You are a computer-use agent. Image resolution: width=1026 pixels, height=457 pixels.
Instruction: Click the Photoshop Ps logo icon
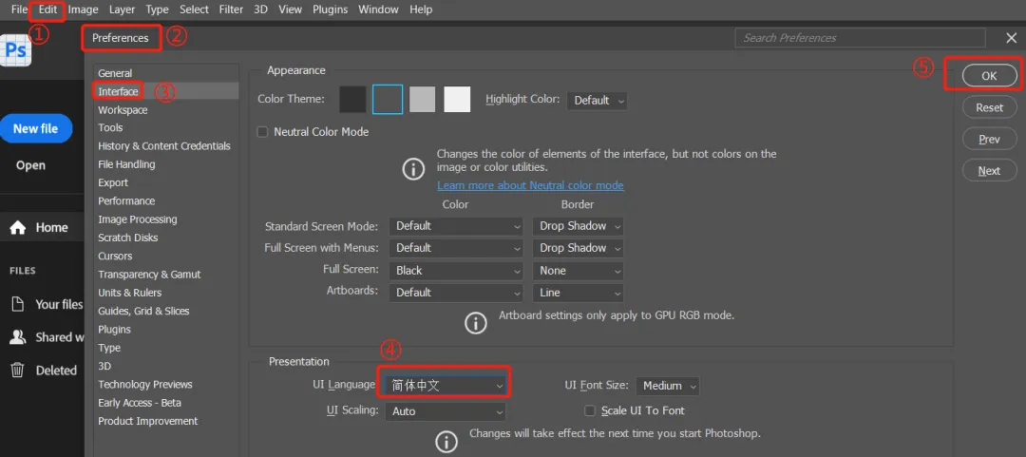(x=15, y=50)
